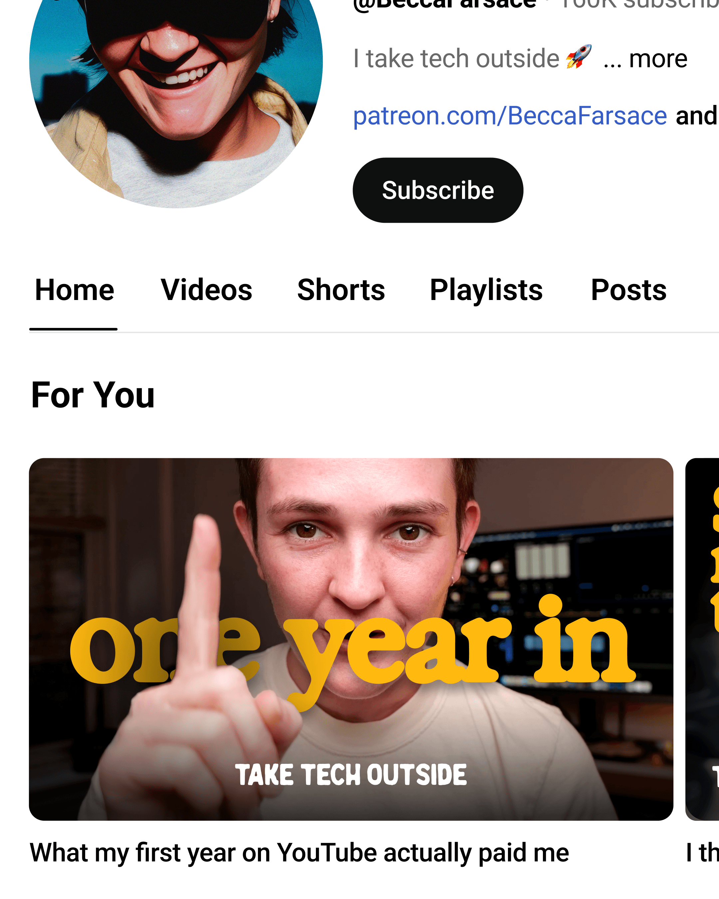This screenshot has width=719, height=899.
Task: View the Posts tab
Action: (x=628, y=290)
